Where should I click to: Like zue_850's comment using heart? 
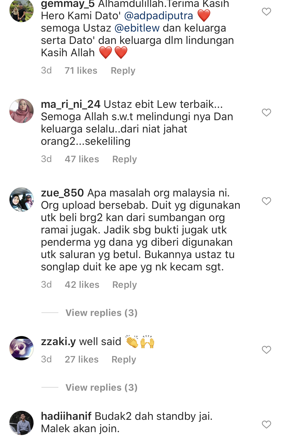[x=266, y=201]
